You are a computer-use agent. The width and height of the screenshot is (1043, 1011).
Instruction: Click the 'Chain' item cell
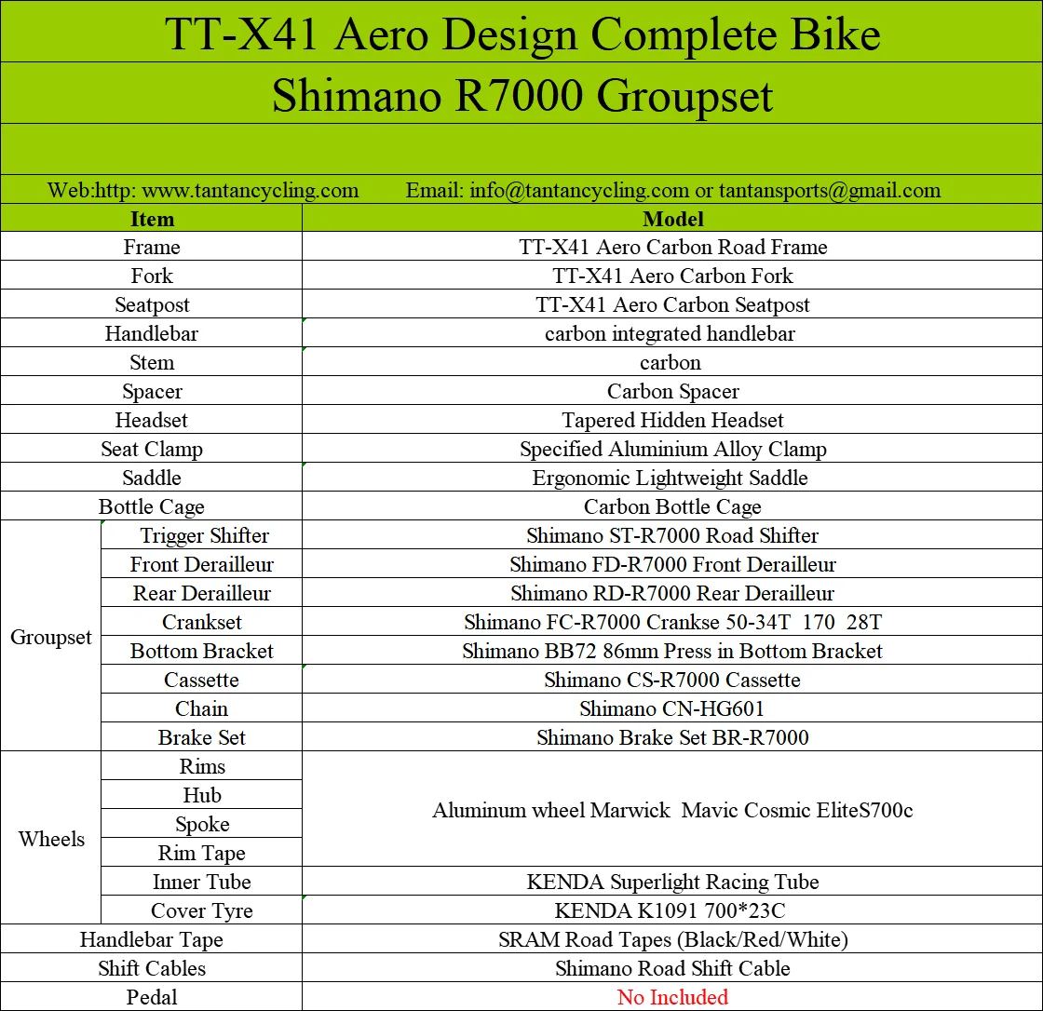(201, 708)
